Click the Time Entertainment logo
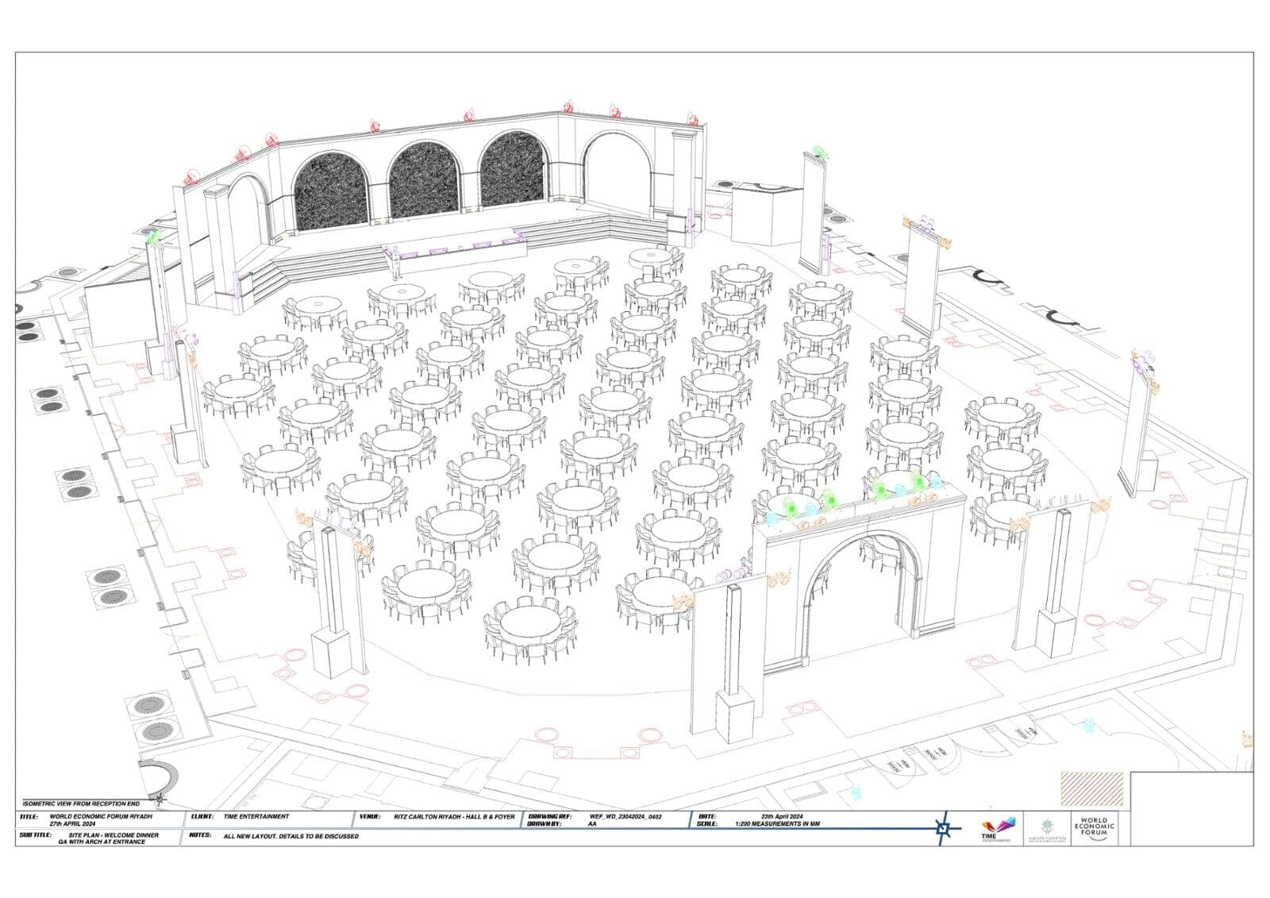Viewport: 1270px width, 898px height. [x=999, y=829]
